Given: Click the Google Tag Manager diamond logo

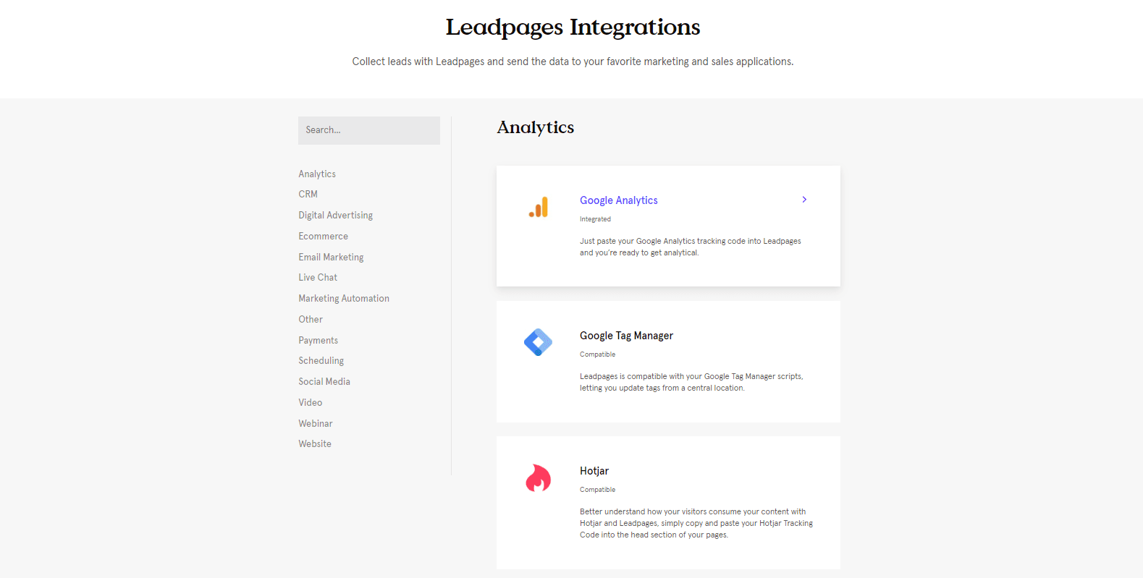Looking at the screenshot, I should click(538, 342).
